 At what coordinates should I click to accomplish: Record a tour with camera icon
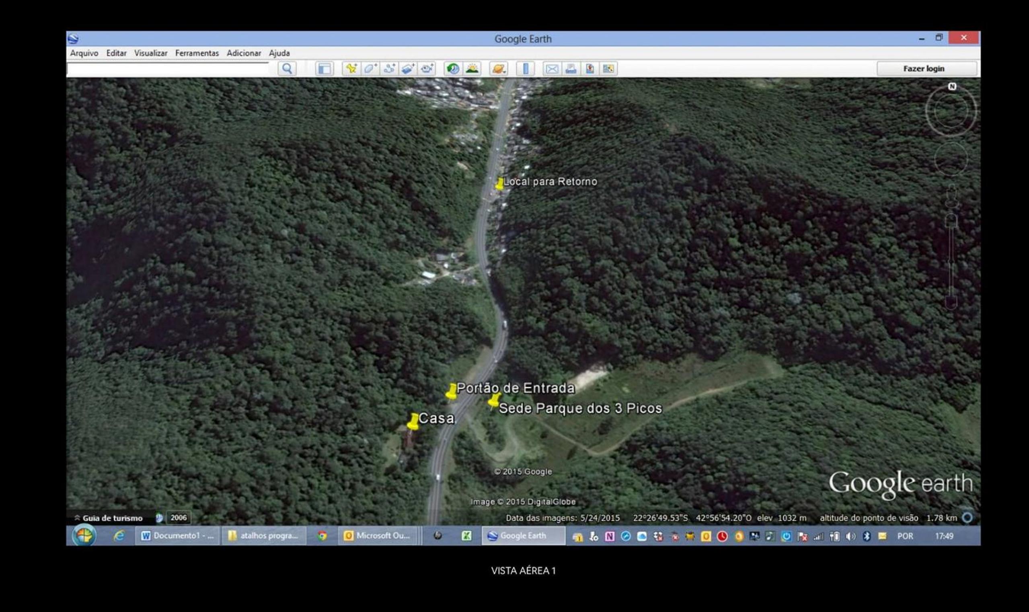click(x=427, y=69)
